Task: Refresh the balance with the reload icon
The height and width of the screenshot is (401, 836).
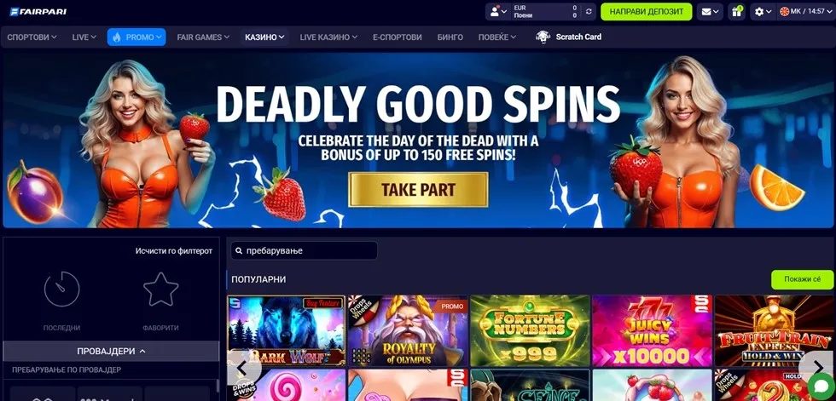Action: click(589, 12)
